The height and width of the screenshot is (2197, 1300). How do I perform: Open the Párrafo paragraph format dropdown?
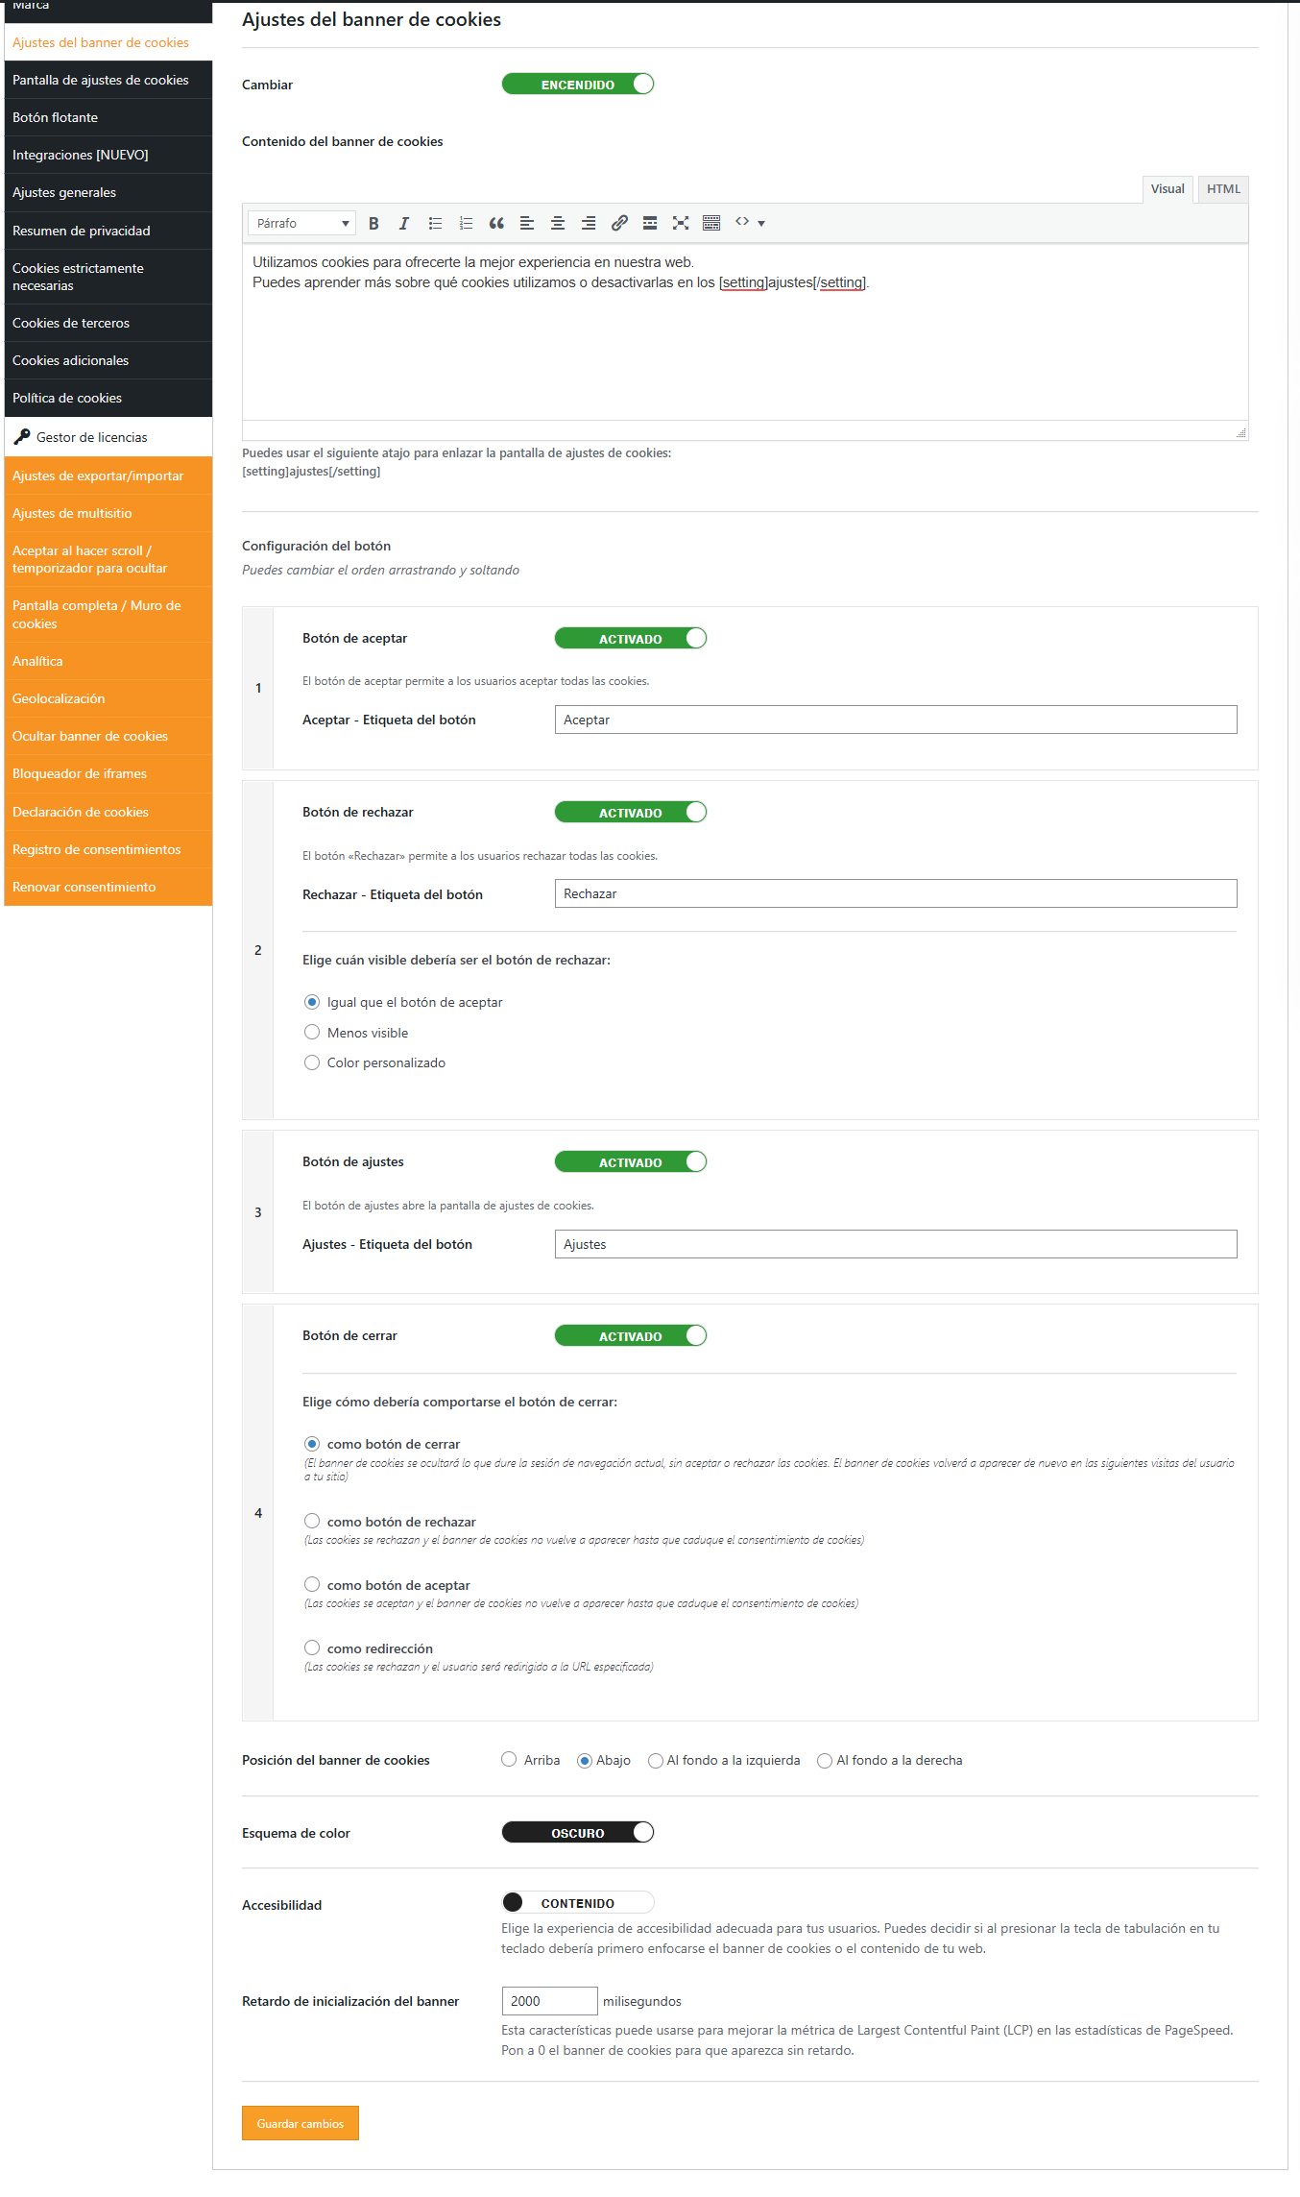(x=301, y=223)
